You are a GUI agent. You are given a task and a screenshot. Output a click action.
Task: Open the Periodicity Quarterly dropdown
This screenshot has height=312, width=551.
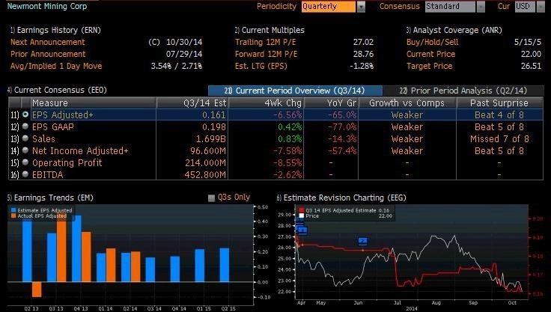coord(329,6)
